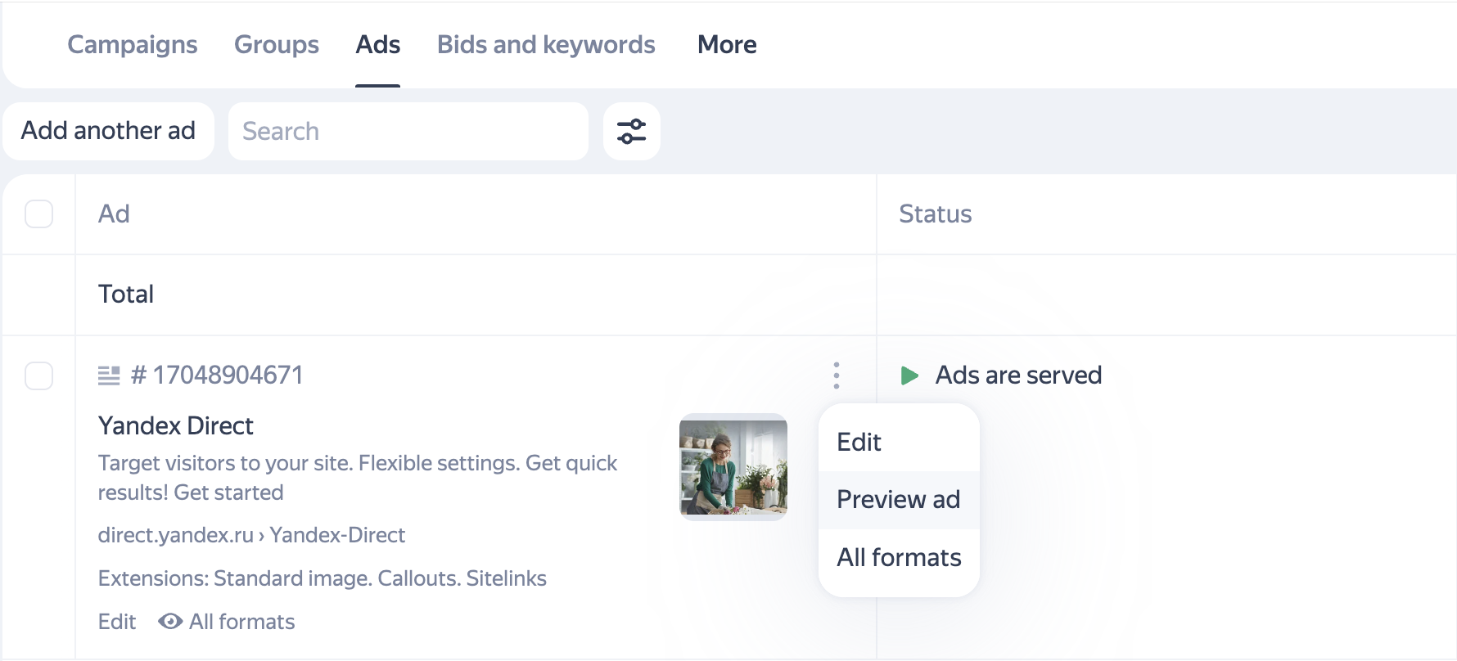The width and height of the screenshot is (1457, 661).
Task: Expand the More tab menu
Action: [726, 45]
